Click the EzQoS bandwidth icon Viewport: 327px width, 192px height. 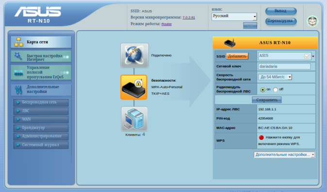pos(18,73)
